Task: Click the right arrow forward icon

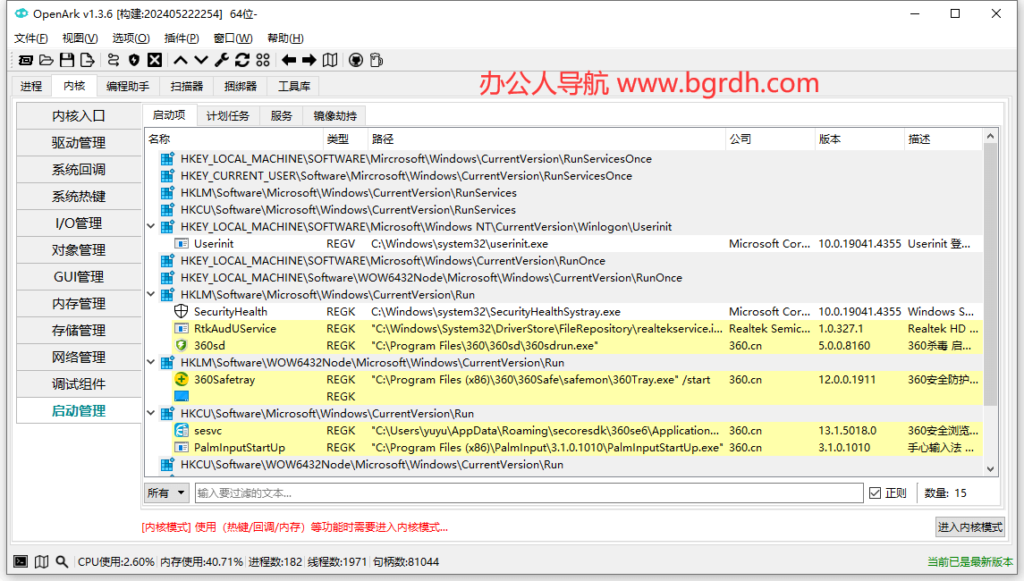Action: 309,61
